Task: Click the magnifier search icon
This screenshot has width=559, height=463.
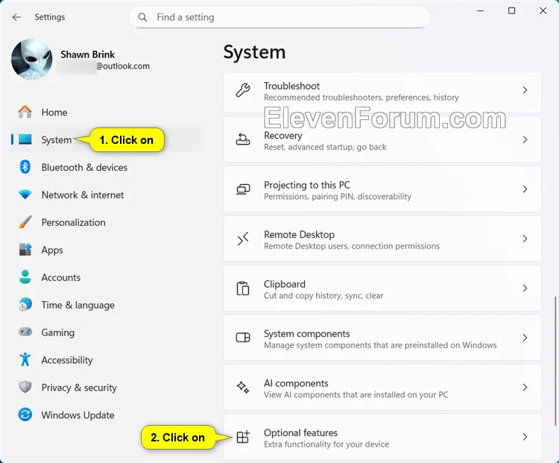Action: [142, 17]
